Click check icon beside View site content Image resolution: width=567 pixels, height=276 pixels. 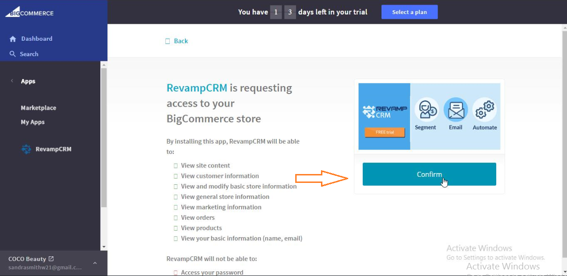(176, 166)
